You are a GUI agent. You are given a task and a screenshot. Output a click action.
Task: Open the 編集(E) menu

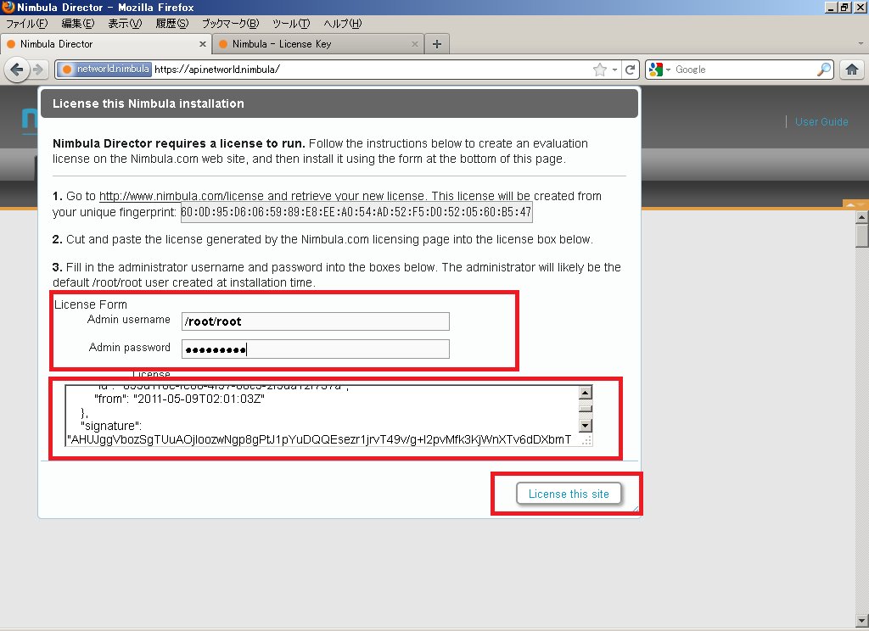[x=77, y=23]
